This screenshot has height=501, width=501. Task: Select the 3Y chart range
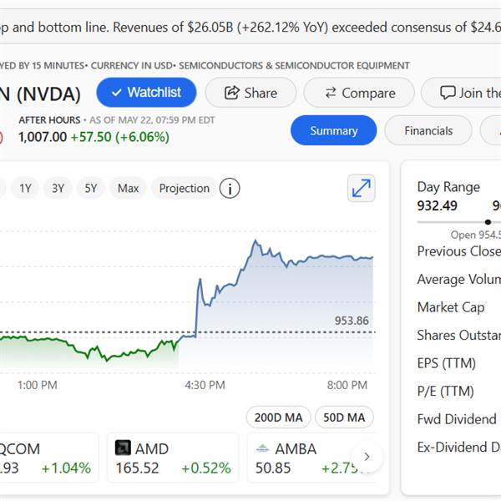tap(58, 188)
